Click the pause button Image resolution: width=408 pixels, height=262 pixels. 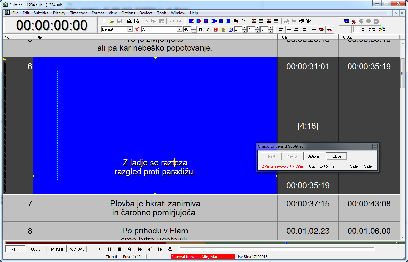110,249
